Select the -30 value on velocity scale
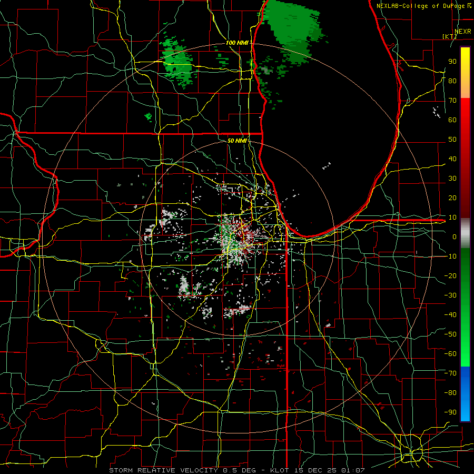This screenshot has height=474, width=474. point(450,295)
